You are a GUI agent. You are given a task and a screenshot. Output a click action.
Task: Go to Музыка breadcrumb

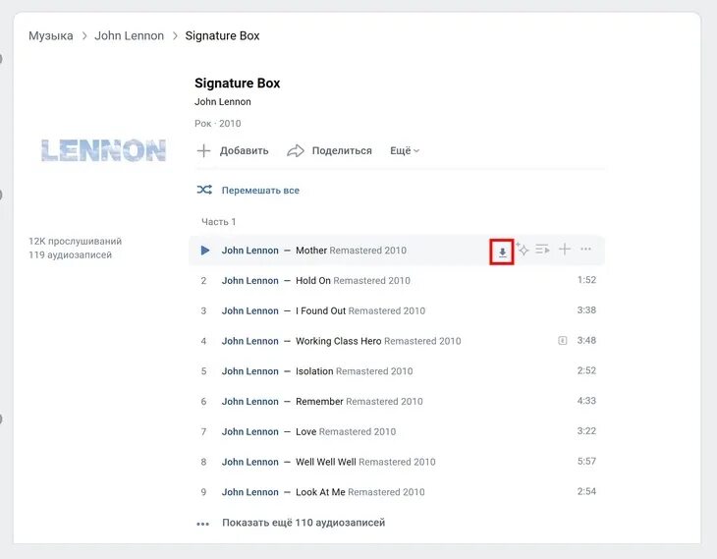click(51, 35)
